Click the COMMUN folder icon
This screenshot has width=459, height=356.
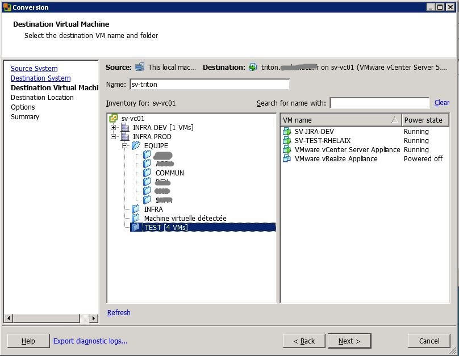pos(147,173)
